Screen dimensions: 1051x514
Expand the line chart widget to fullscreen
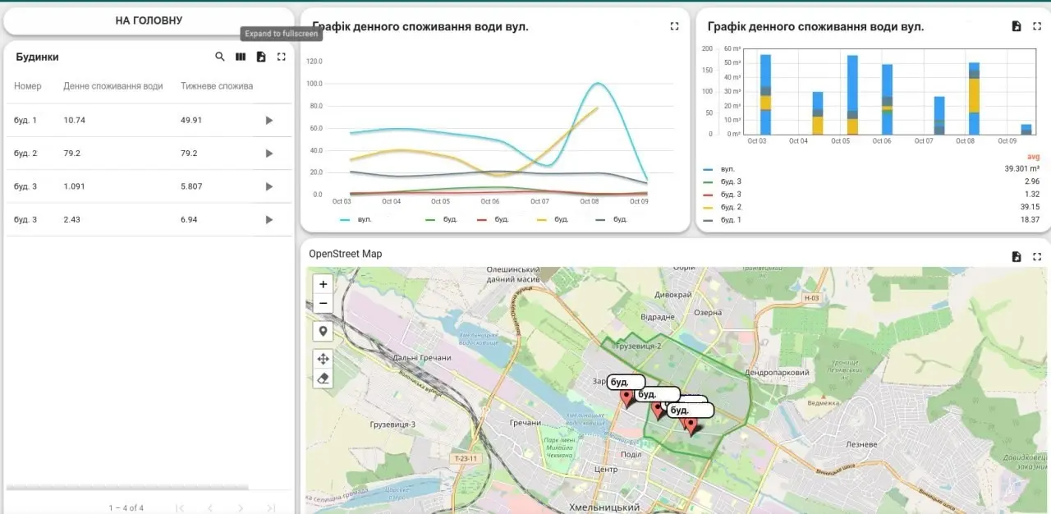click(674, 26)
